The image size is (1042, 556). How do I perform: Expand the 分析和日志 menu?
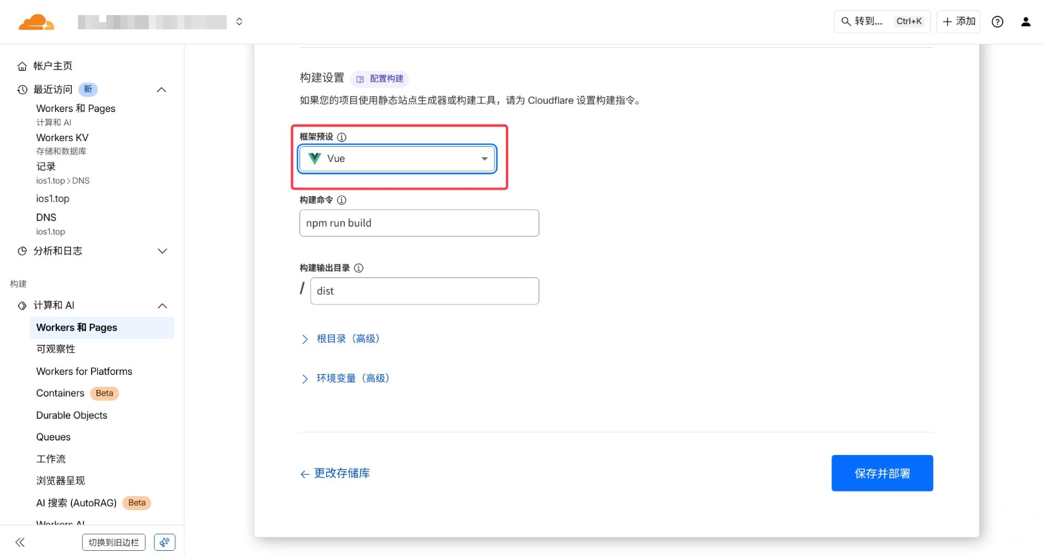162,251
